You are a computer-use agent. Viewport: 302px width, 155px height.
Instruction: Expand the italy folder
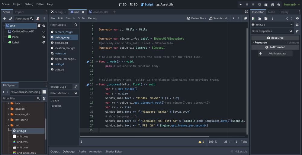point(8,103)
